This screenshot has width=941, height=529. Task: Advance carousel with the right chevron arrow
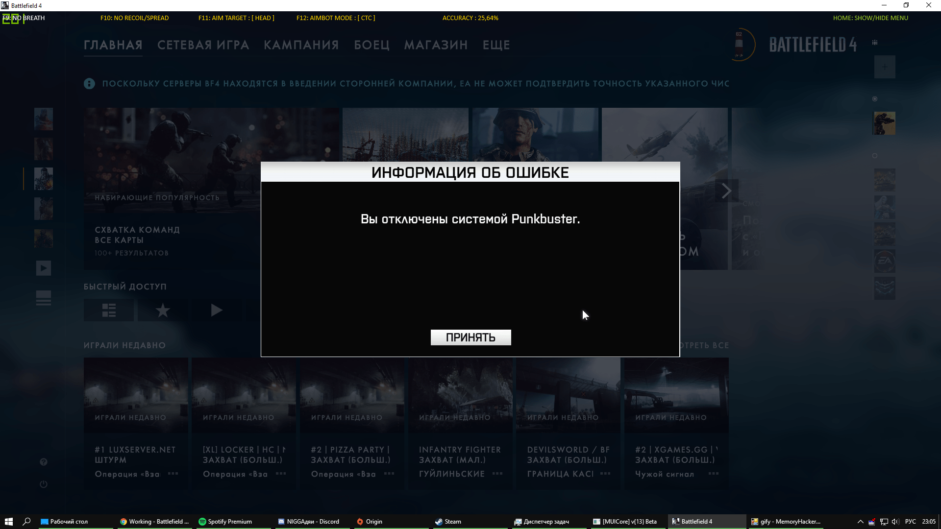pos(726,191)
